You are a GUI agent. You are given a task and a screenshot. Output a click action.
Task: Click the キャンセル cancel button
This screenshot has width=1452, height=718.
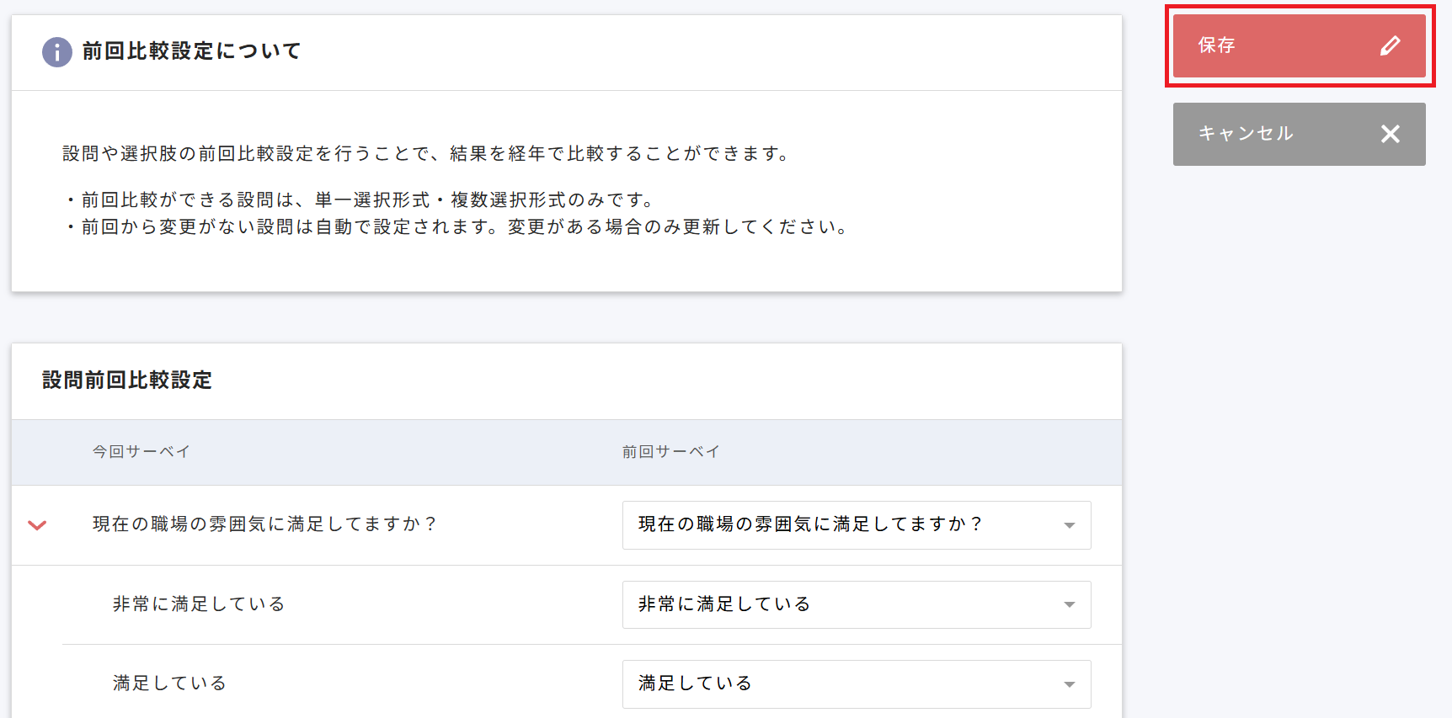1299,134
